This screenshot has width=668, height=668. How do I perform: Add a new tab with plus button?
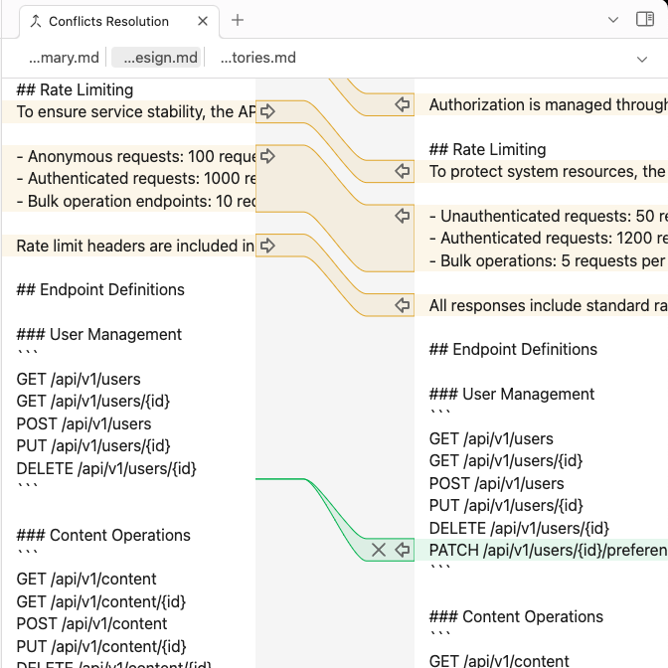tap(238, 20)
